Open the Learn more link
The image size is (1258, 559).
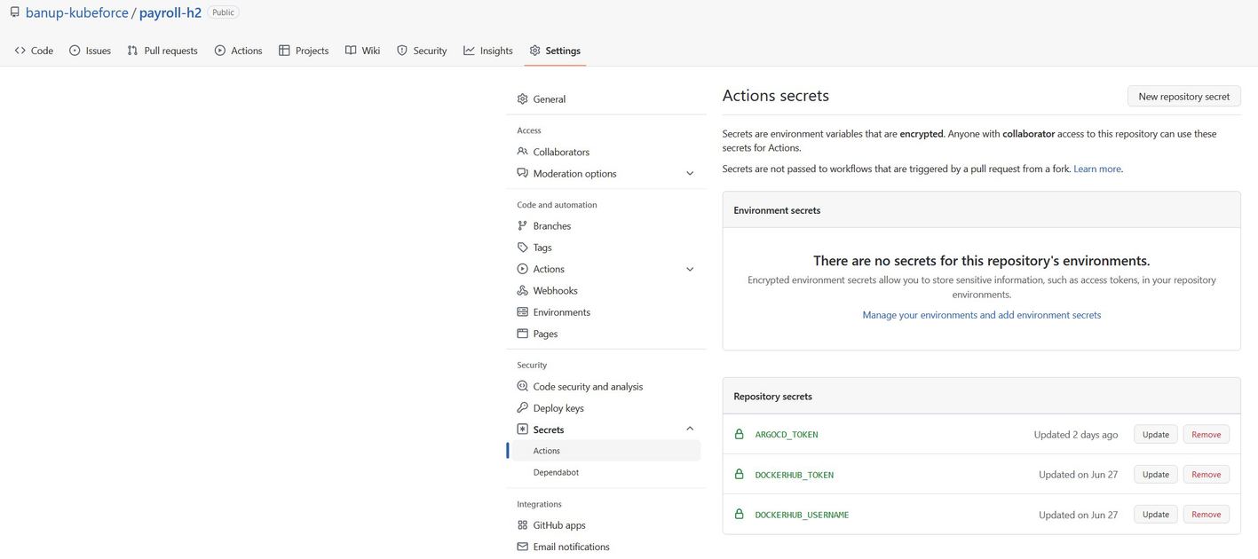pos(1096,169)
